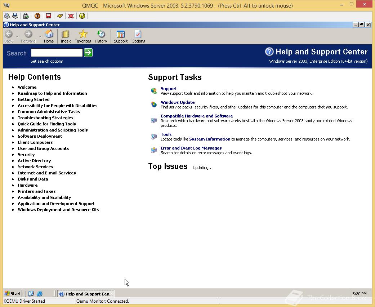Click the Compatible Hardware and Software icon
The image size is (375, 307).
tap(154, 120)
